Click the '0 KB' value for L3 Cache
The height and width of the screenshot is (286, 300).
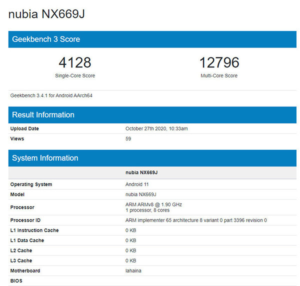[x=131, y=261]
